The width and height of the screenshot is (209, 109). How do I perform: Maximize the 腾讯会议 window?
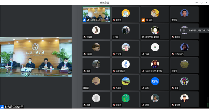(x=202, y=2)
